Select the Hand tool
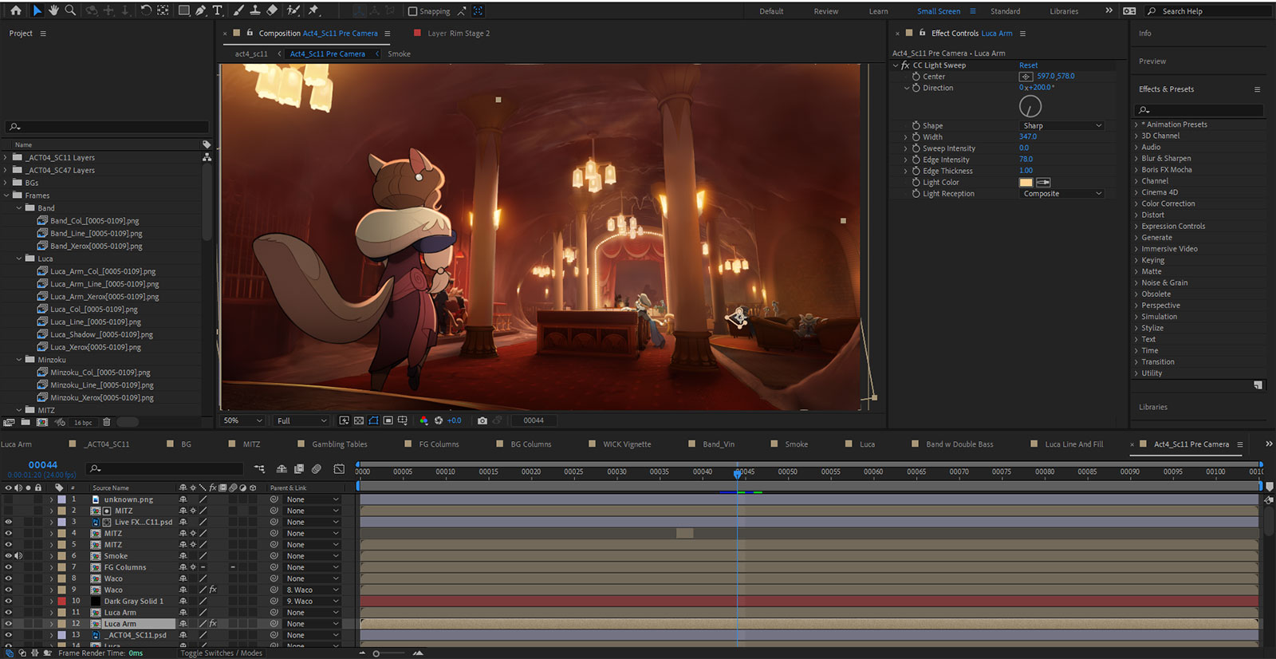 click(x=53, y=10)
